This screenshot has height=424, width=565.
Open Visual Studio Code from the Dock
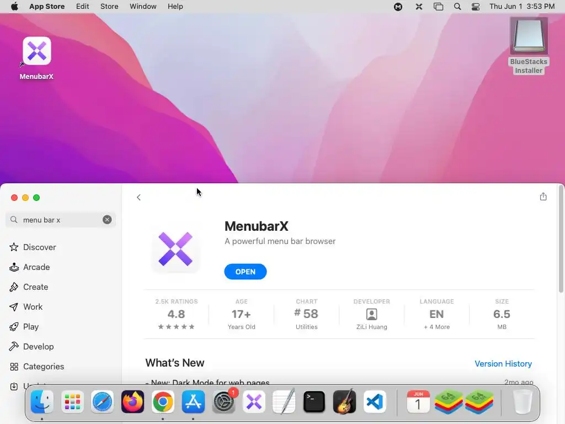pyautogui.click(x=375, y=402)
